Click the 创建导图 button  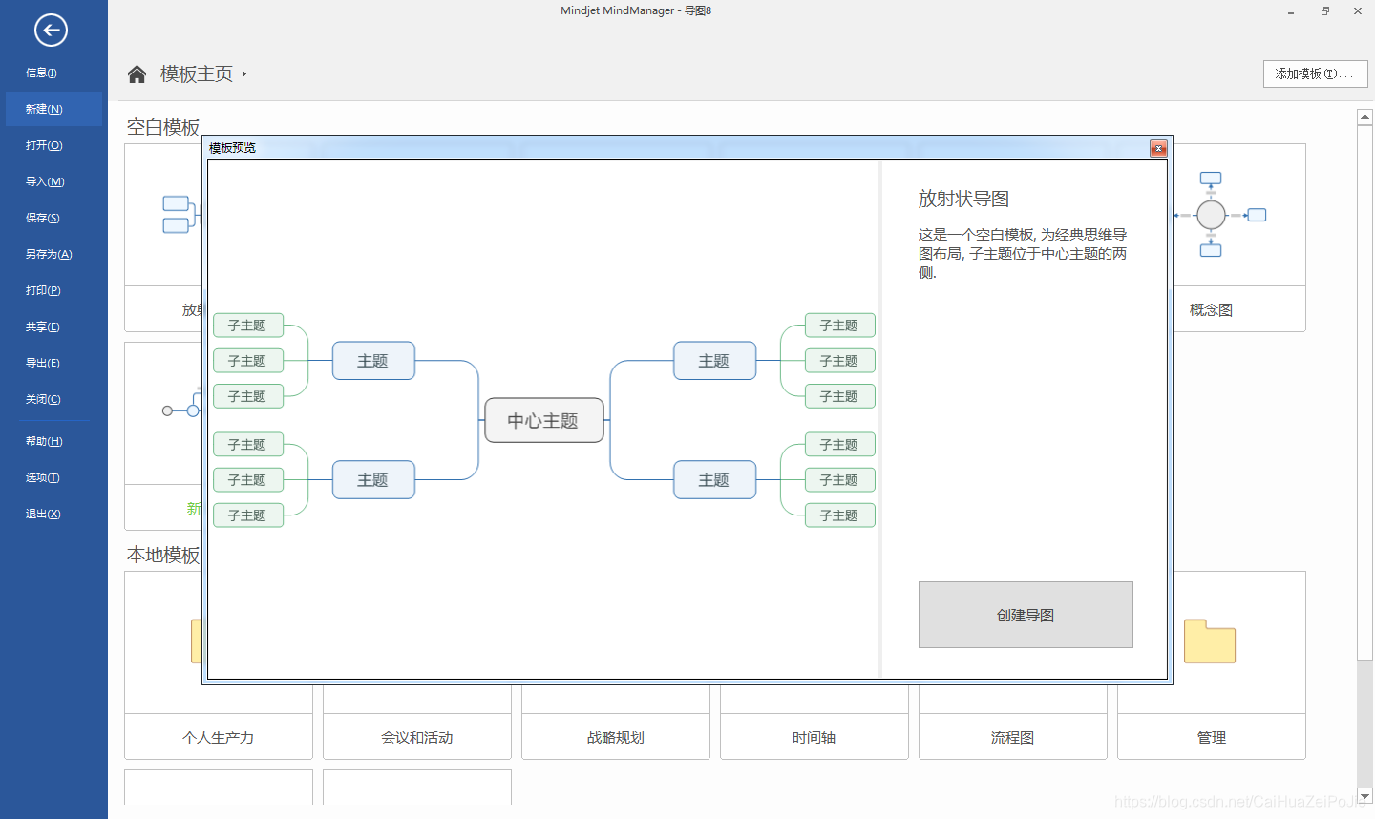(x=1026, y=615)
